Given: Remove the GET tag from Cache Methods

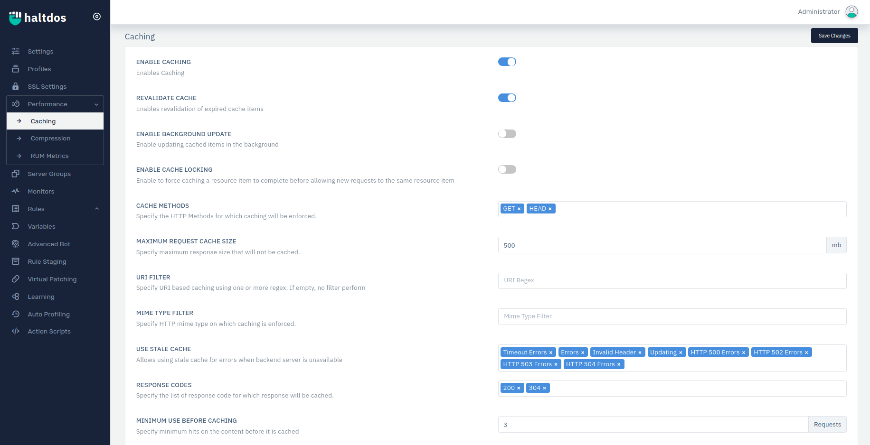Looking at the screenshot, I should point(519,209).
